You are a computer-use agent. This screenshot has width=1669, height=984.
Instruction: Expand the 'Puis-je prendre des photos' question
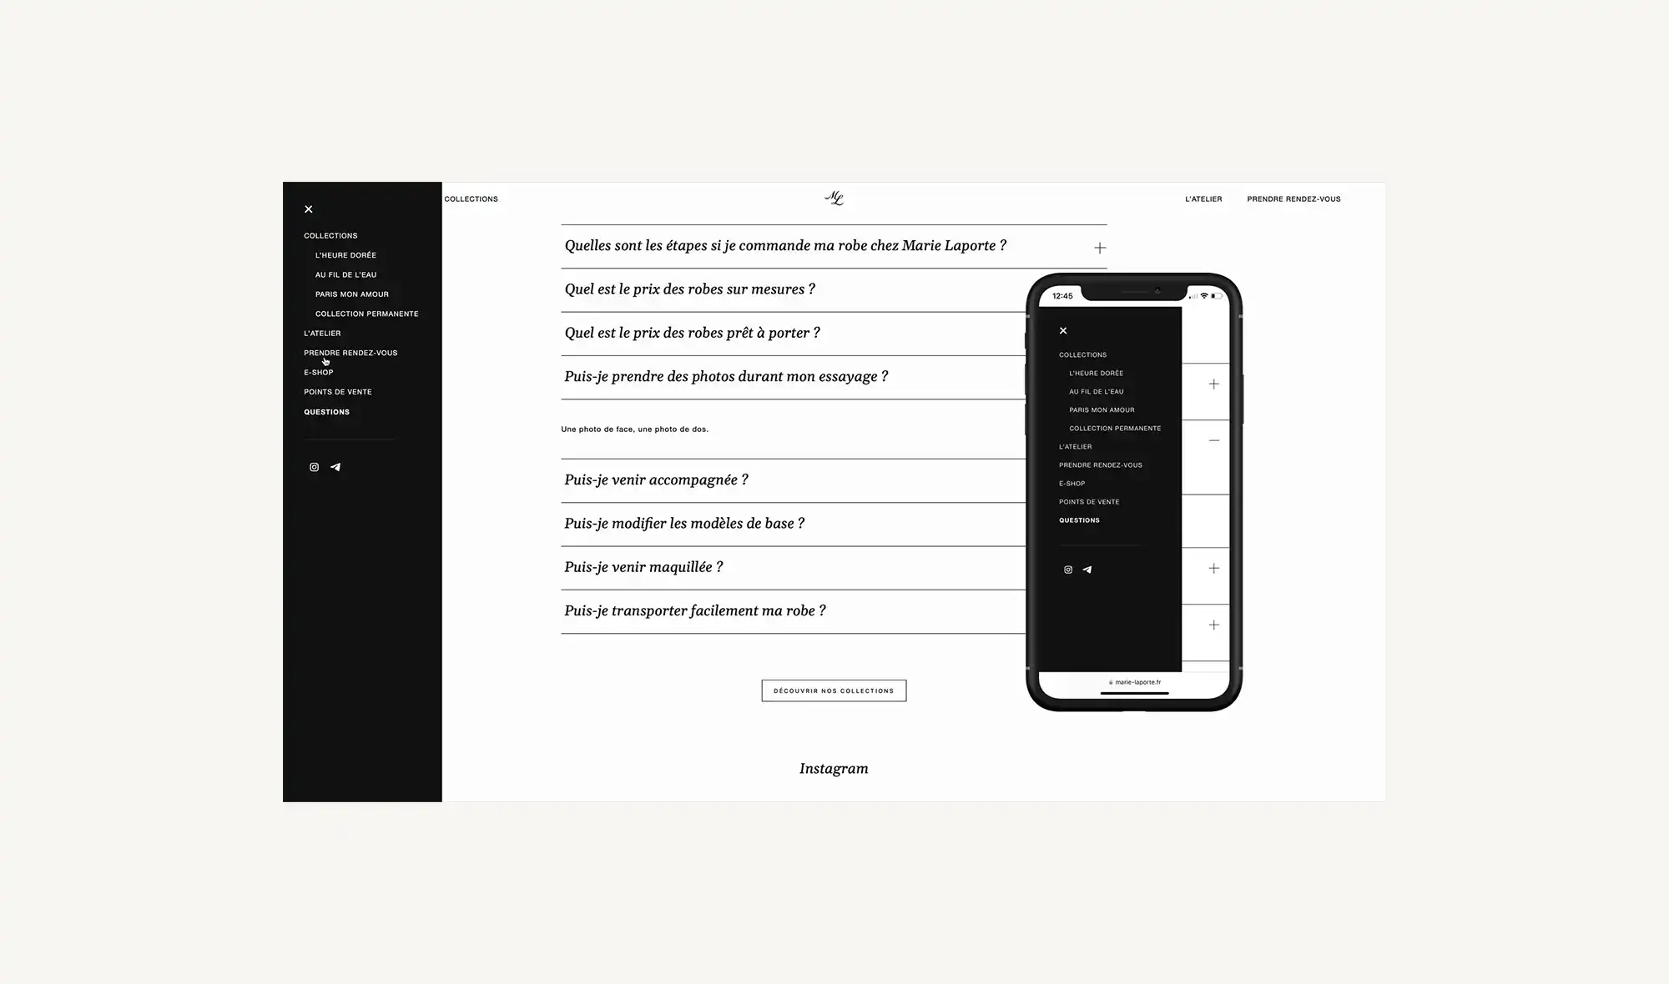(x=1099, y=376)
